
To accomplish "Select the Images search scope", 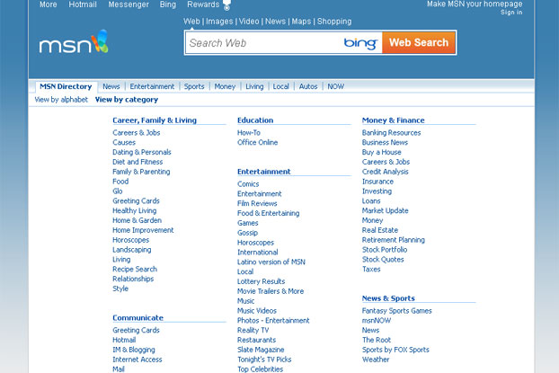I will [219, 22].
